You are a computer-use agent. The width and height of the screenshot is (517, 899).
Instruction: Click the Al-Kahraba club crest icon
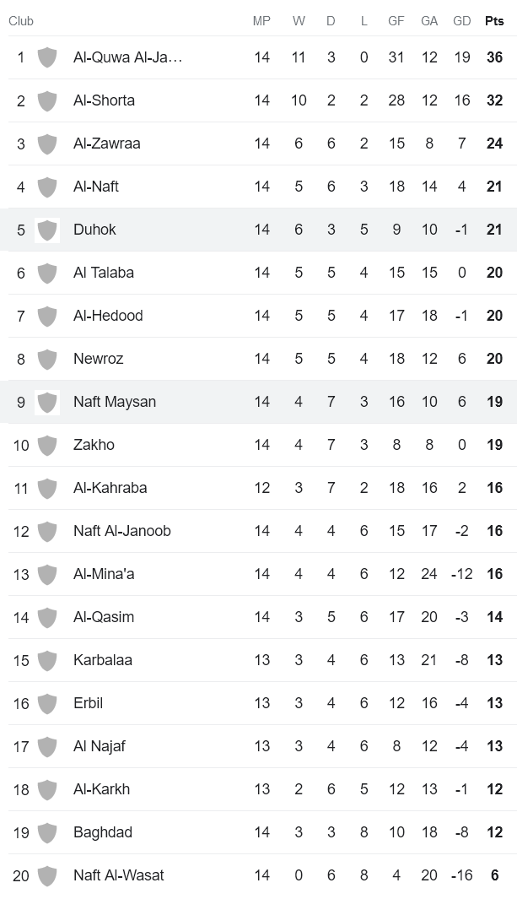coord(47,488)
